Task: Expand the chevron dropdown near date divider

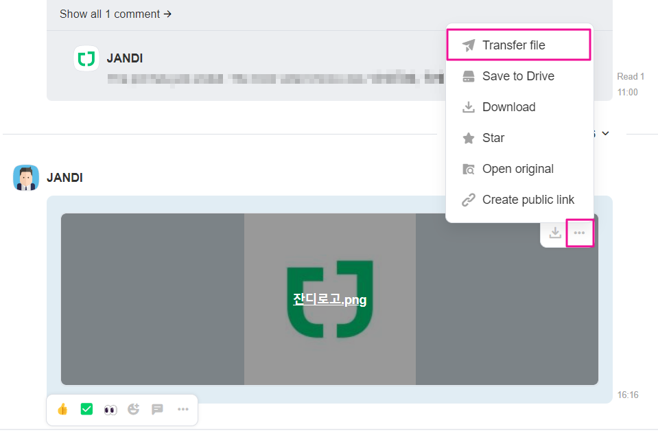Action: pyautogui.click(x=605, y=133)
